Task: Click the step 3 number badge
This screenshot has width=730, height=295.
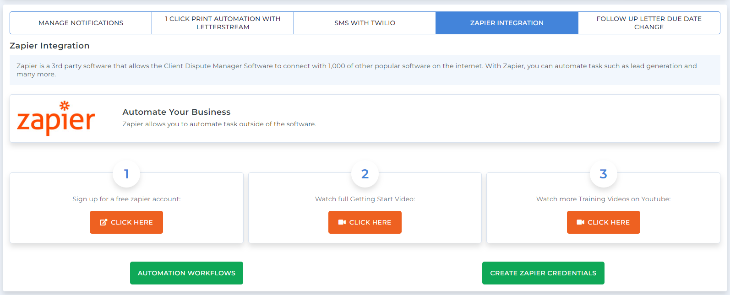Action: 604,174
